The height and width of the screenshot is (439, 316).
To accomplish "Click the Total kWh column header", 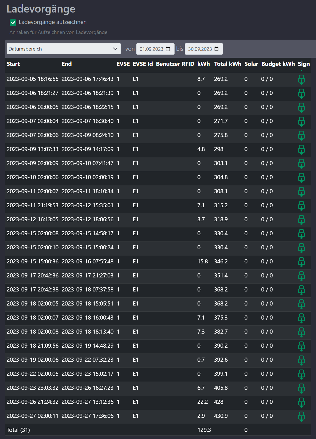I will pos(228,64).
